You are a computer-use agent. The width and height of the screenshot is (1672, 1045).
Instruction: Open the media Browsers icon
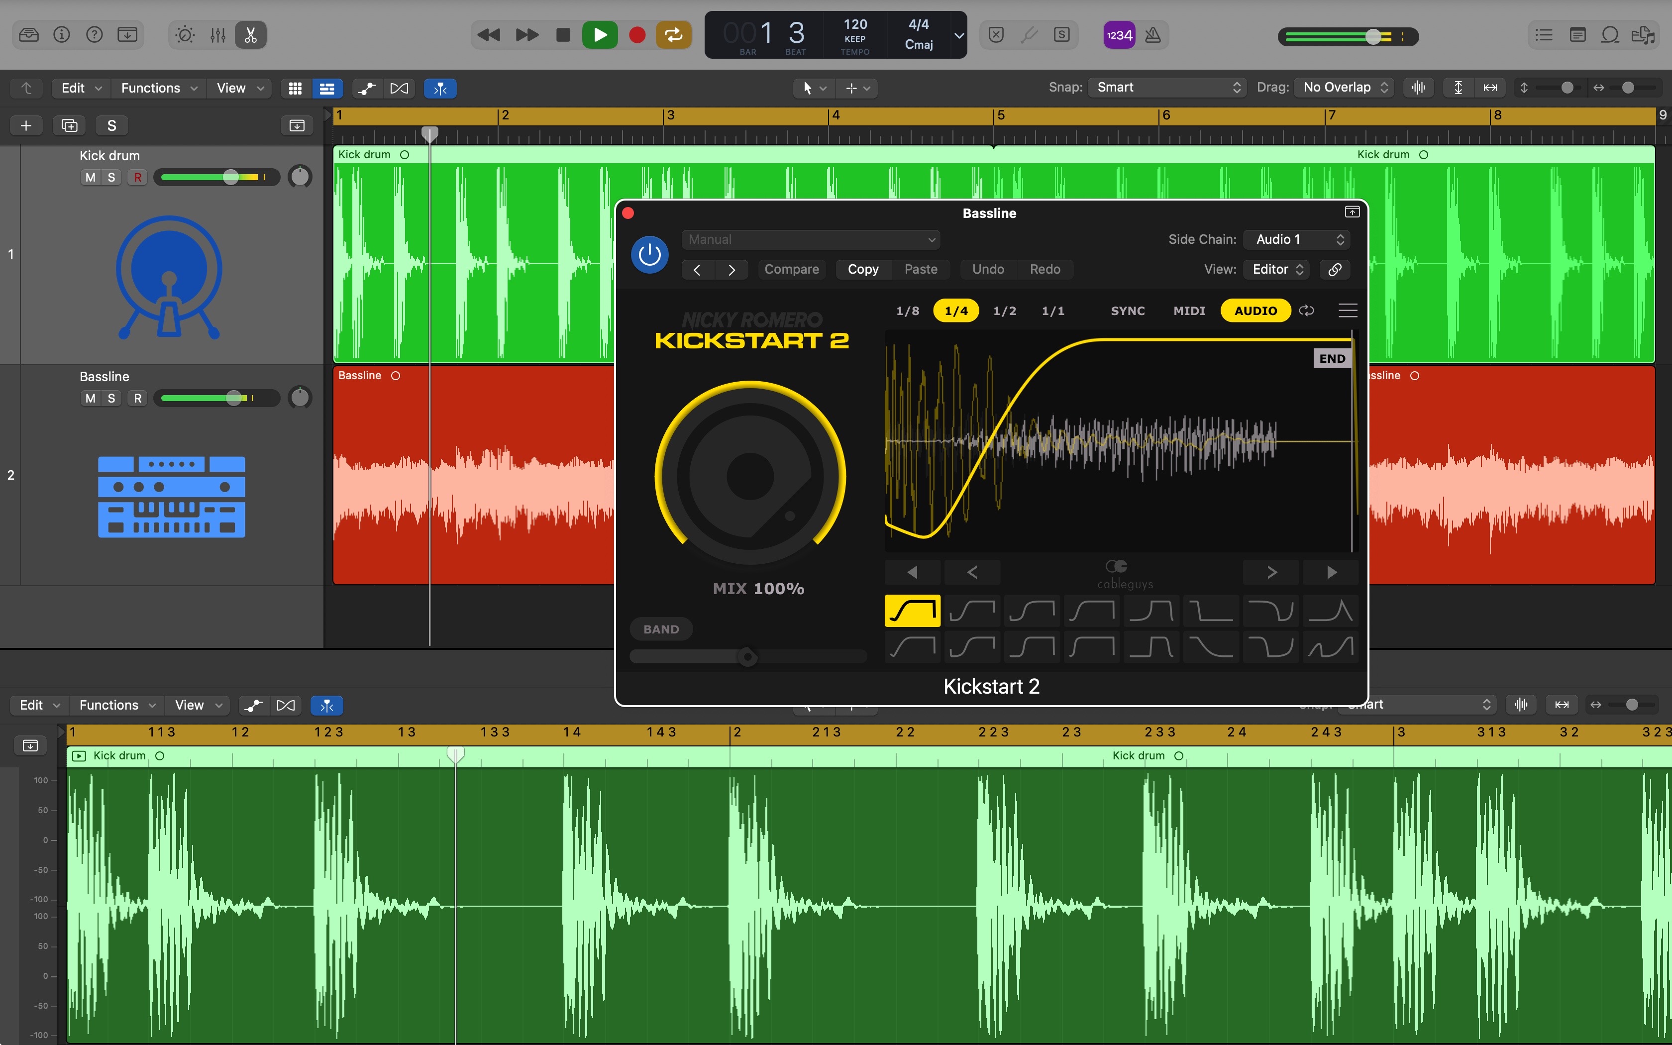click(x=1643, y=34)
